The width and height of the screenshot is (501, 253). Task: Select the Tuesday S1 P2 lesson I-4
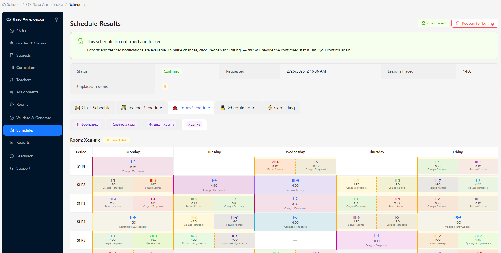214,185
